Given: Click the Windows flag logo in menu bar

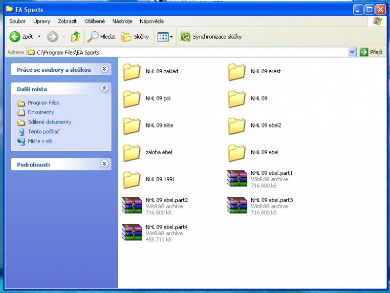Looking at the screenshot, I should (377, 21).
